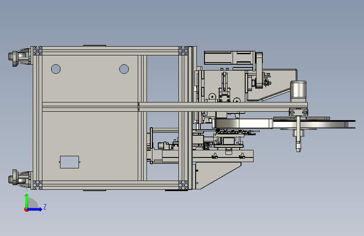The image size is (364, 236).
Task: Select the rectangular cutout on the lower panel
Action: [x=69, y=162]
